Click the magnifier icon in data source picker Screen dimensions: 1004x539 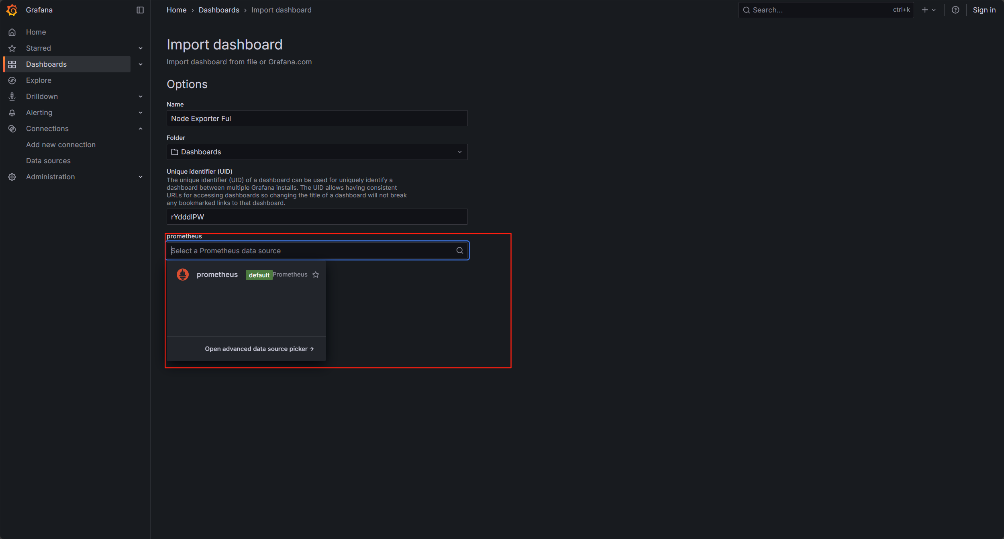tap(460, 250)
